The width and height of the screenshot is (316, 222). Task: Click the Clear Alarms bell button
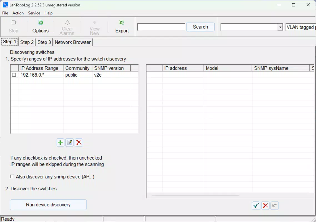click(x=67, y=28)
